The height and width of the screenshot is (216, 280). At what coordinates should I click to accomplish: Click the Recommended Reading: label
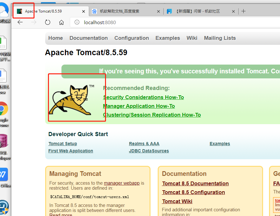click(136, 88)
